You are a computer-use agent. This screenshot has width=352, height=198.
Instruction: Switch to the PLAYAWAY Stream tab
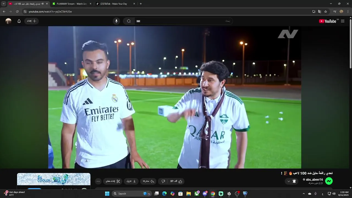71,4
